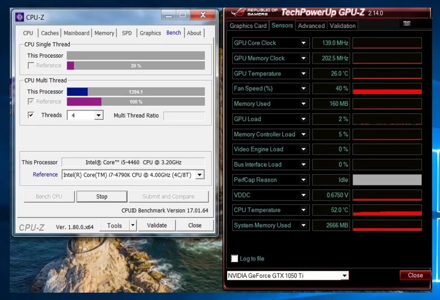Expand the Tools dropdown arrow in CPU-Z
This screenshot has width=440, height=300.
pyautogui.click(x=133, y=225)
